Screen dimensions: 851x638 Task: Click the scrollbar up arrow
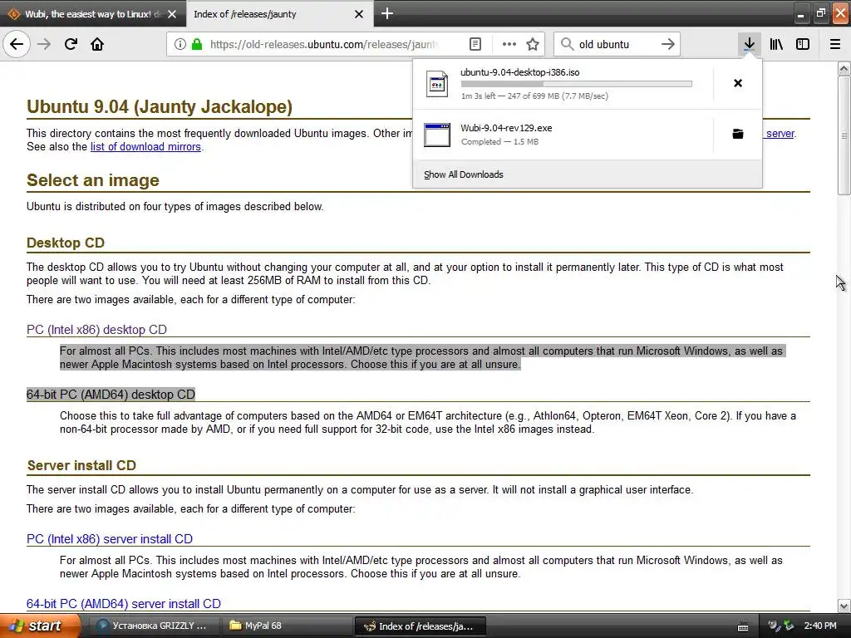pos(844,68)
